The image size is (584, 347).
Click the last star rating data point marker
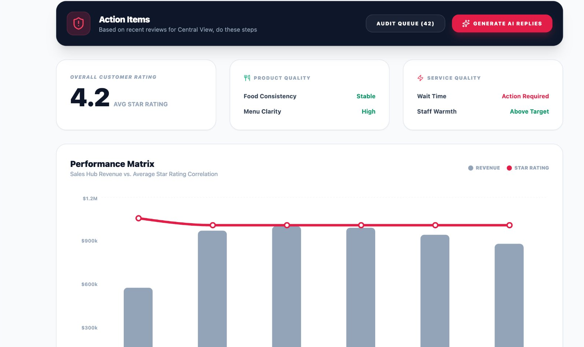click(x=510, y=225)
